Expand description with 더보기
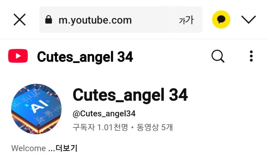268x163 pixels. pyautogui.click(x=67, y=148)
